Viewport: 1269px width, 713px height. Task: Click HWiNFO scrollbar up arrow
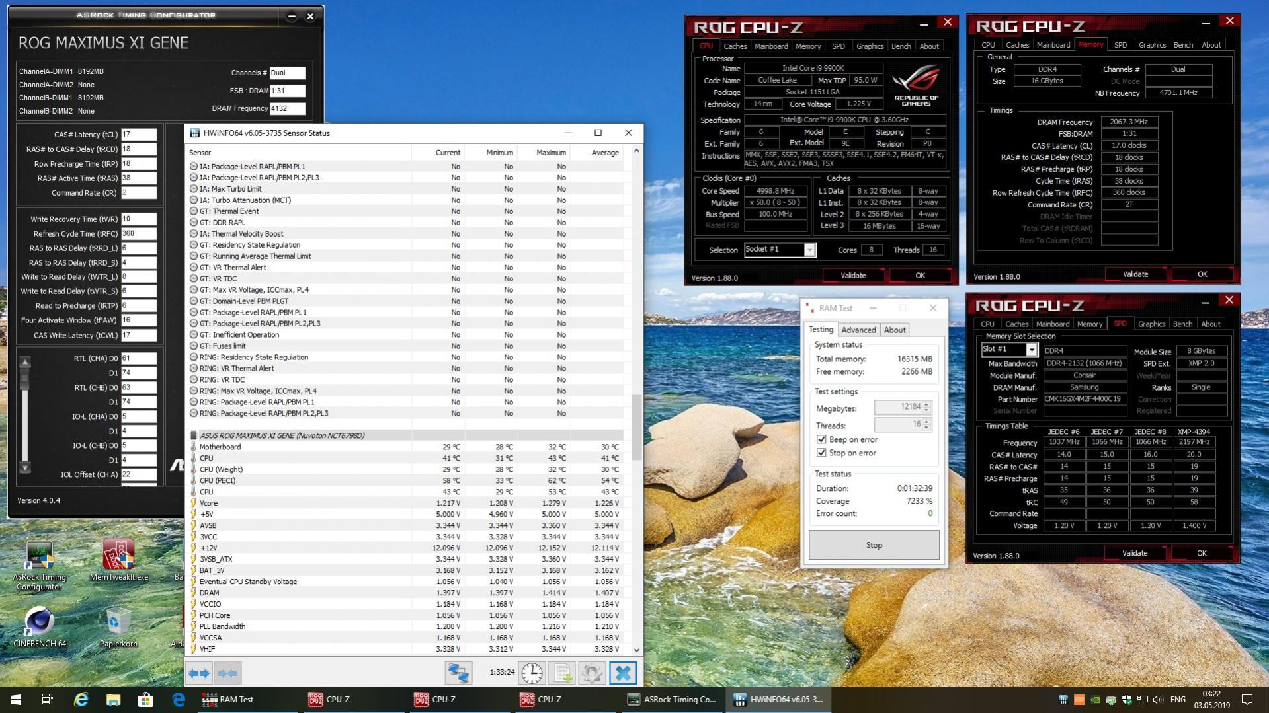636,151
